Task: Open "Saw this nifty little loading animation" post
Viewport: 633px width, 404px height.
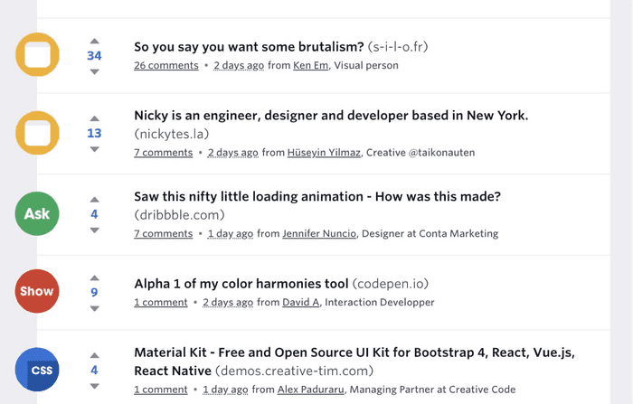Action: coord(316,196)
